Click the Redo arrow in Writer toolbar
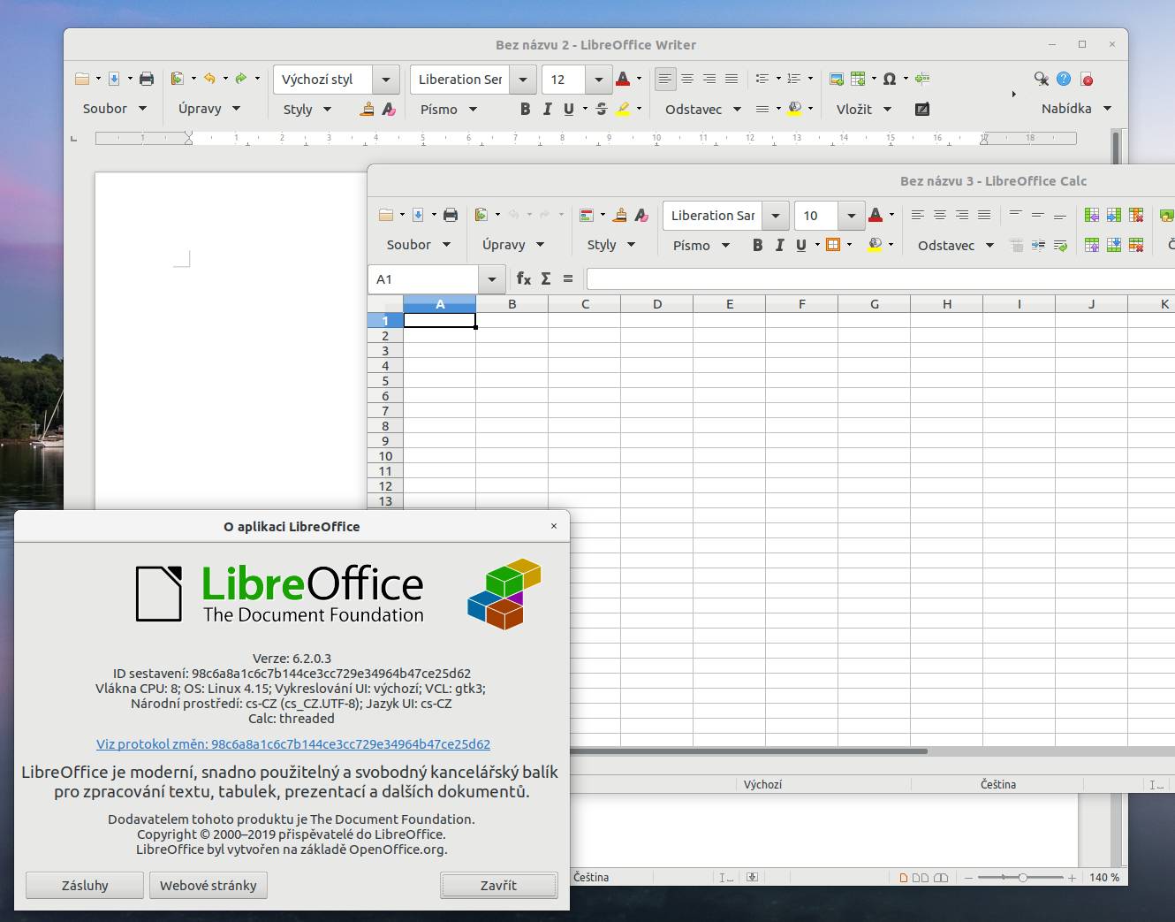The width and height of the screenshot is (1175, 922). 241,79
